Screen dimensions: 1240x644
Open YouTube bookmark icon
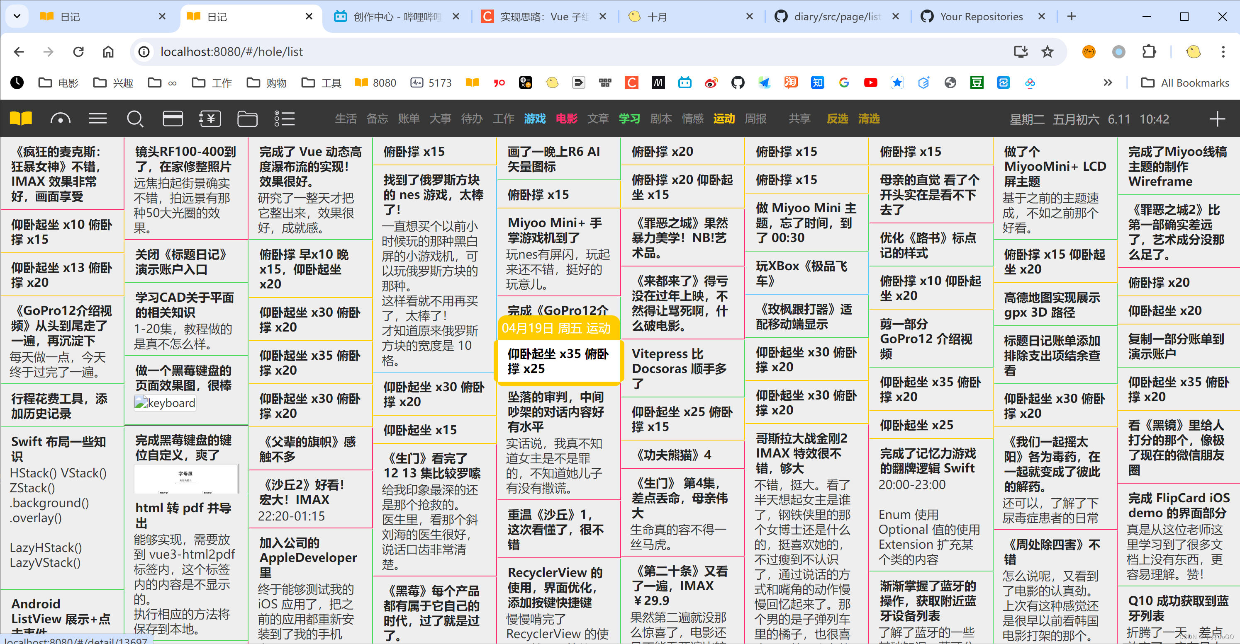(870, 83)
